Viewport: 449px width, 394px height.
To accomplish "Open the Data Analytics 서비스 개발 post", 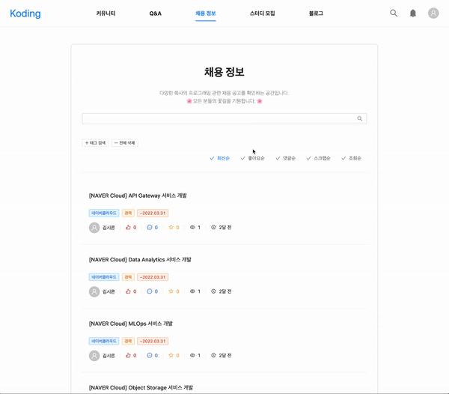I will click(140, 260).
